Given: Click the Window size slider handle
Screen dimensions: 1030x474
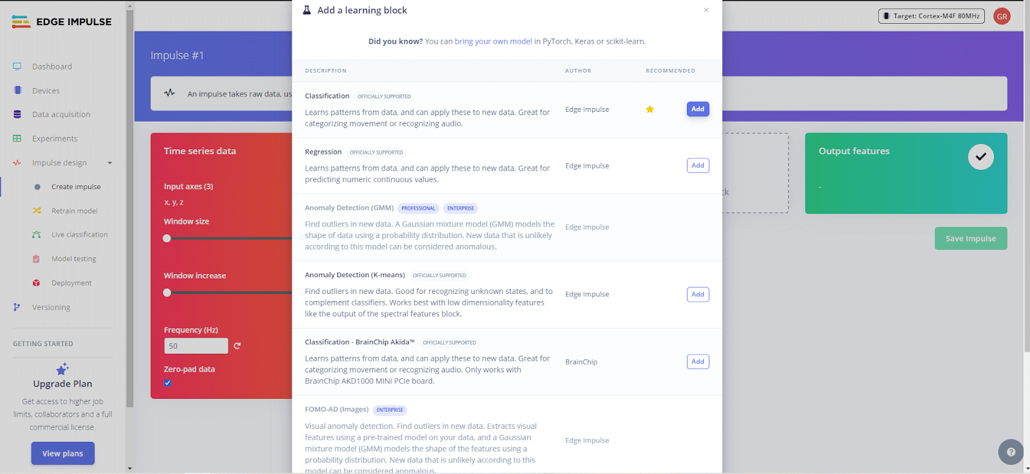Looking at the screenshot, I should pyautogui.click(x=167, y=239).
